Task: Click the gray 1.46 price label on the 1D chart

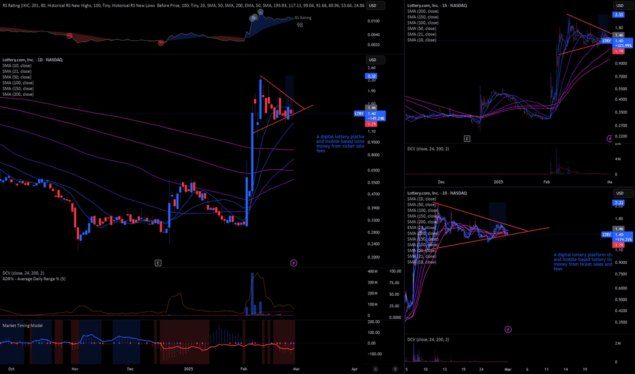Action: pos(371,107)
